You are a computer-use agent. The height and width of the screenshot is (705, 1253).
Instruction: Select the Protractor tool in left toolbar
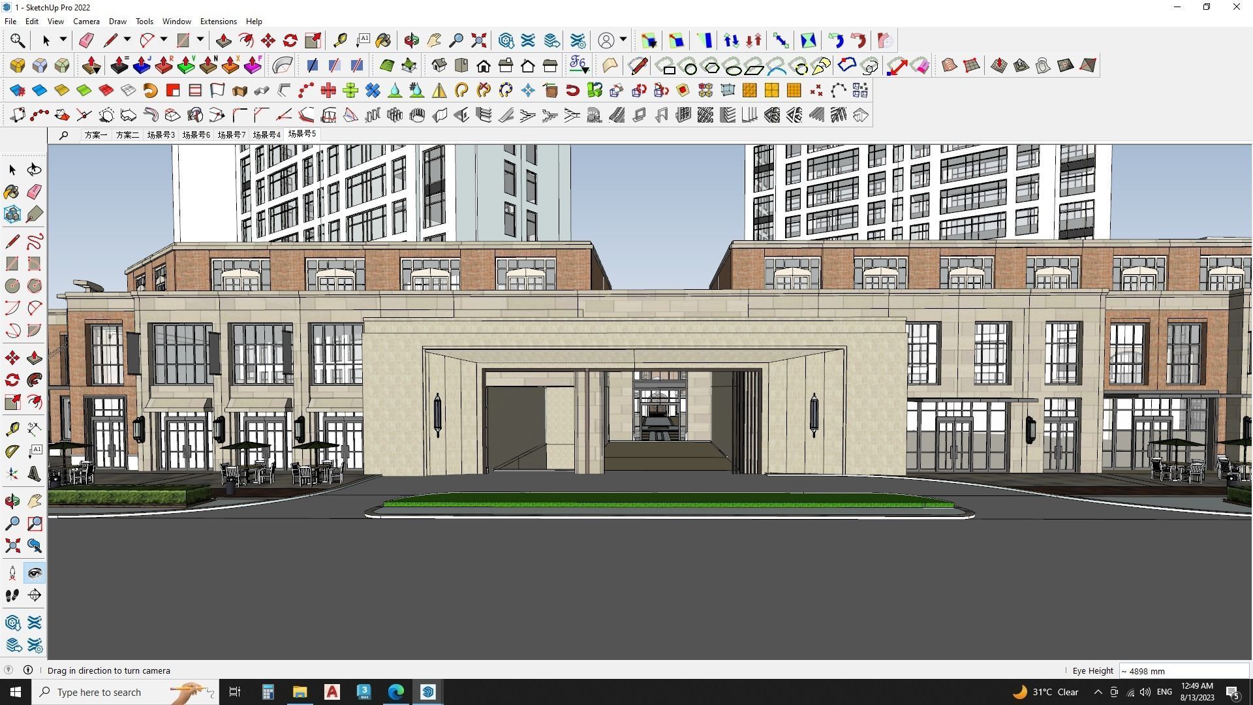pos(12,451)
